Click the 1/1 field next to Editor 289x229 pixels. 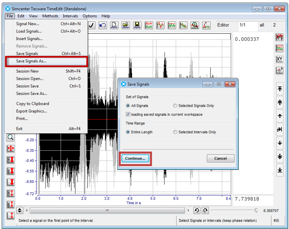(247, 25)
